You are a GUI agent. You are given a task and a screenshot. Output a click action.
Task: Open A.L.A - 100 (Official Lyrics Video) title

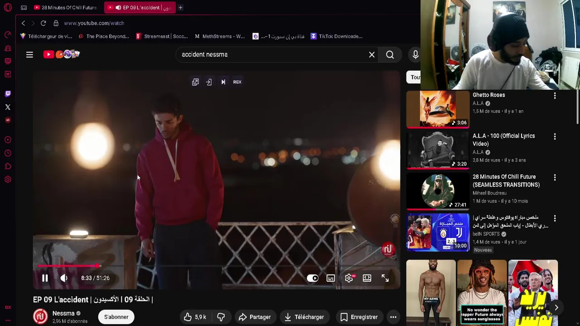point(503,140)
